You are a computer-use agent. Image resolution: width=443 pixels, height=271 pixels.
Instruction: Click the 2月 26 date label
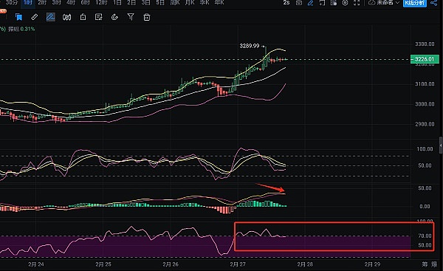(x=171, y=264)
